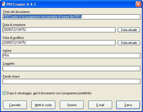Click the 'Data di modifica:' label

tap(14, 38)
